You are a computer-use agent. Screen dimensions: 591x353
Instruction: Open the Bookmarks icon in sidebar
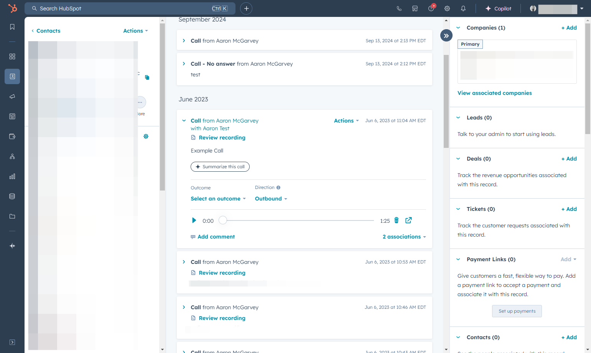tap(12, 27)
